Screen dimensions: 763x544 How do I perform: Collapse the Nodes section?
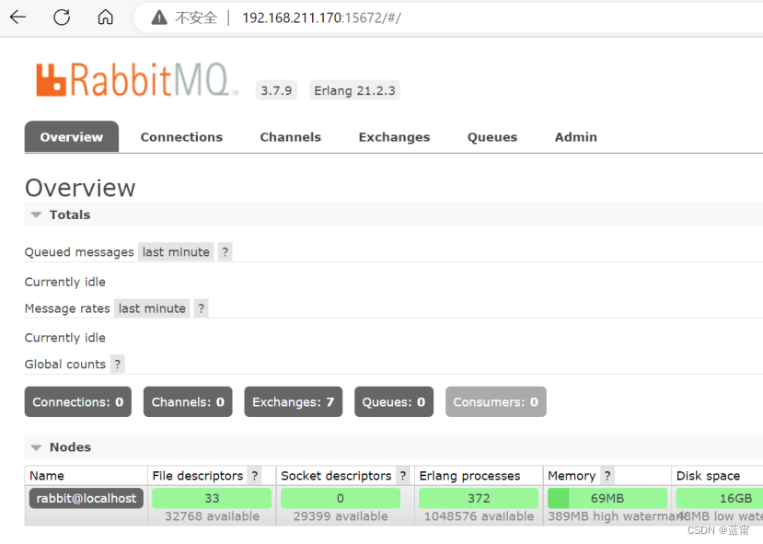(37, 447)
